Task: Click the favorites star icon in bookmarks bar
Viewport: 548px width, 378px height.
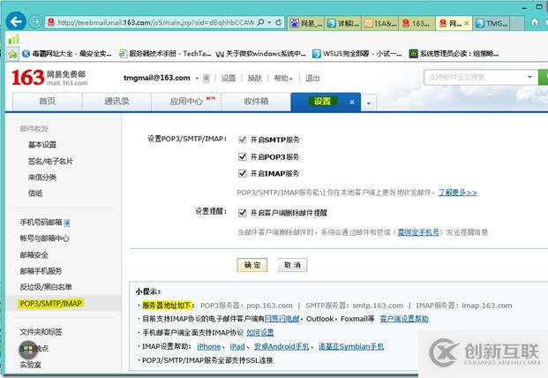Action: (13, 54)
